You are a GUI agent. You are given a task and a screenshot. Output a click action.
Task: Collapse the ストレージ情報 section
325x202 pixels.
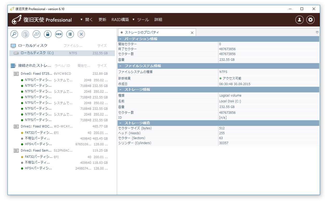(x=121, y=90)
